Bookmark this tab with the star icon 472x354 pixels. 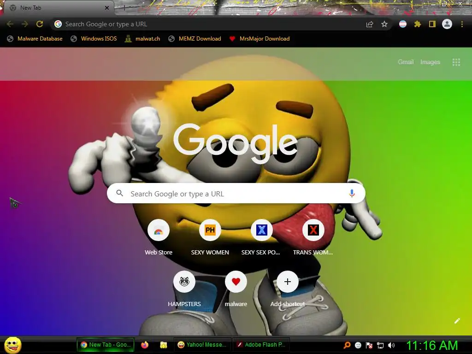(x=384, y=24)
